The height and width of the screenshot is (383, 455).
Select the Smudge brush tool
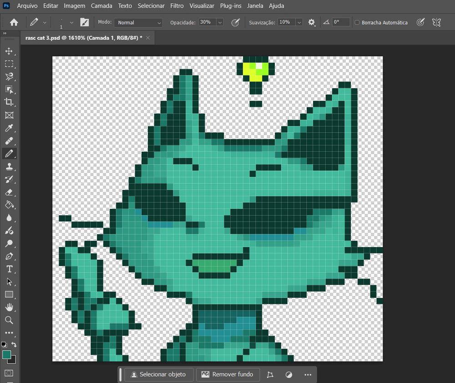9,231
